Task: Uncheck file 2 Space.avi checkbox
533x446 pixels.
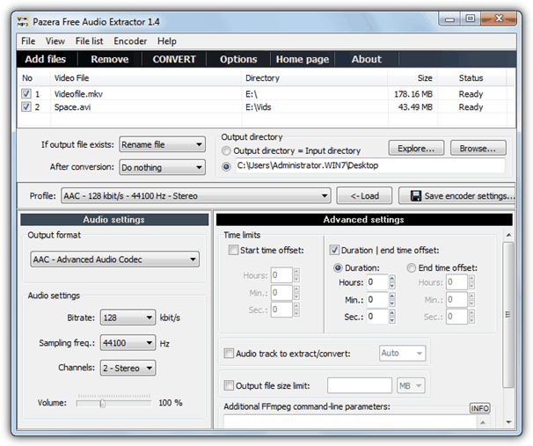Action: tap(26, 106)
